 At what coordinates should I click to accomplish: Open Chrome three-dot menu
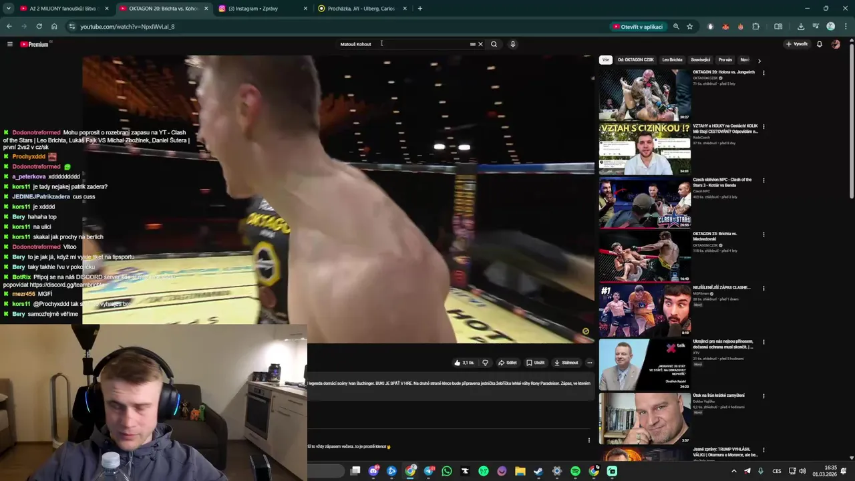[x=846, y=27]
